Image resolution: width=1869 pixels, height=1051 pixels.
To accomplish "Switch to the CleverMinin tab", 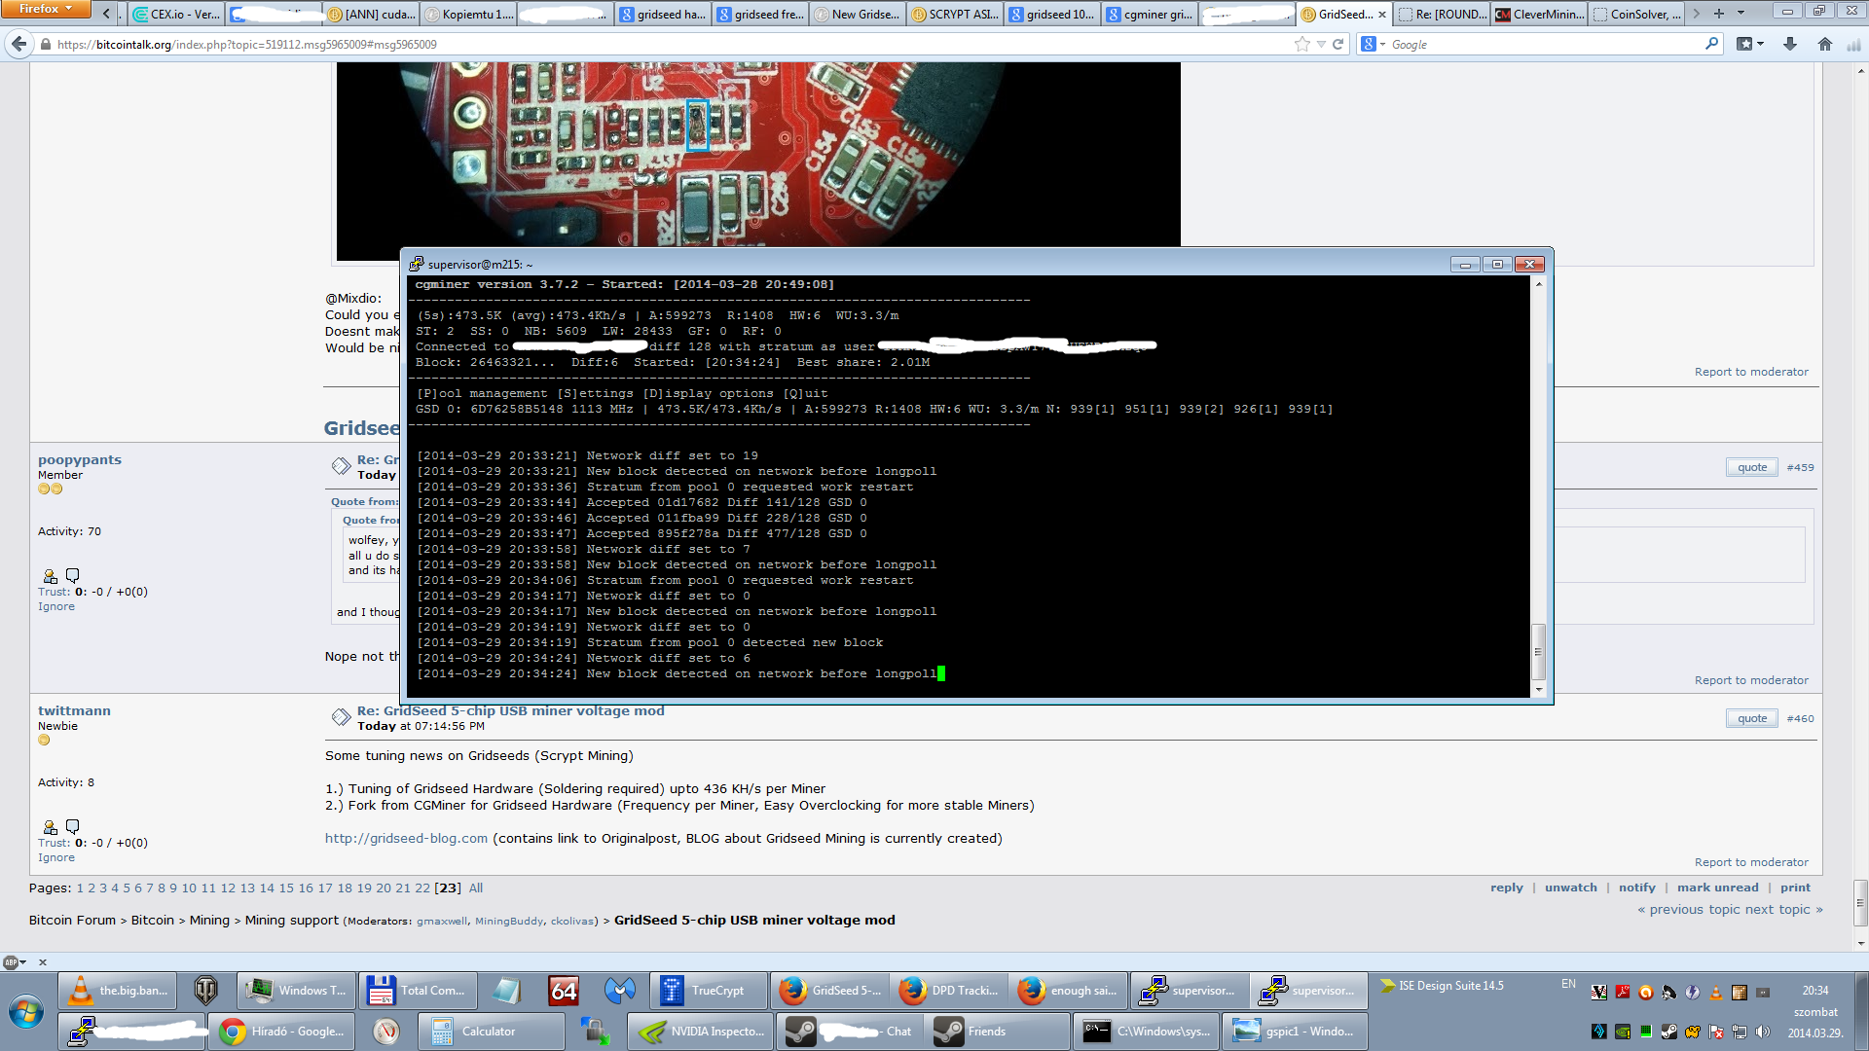I will pos(1539,14).
